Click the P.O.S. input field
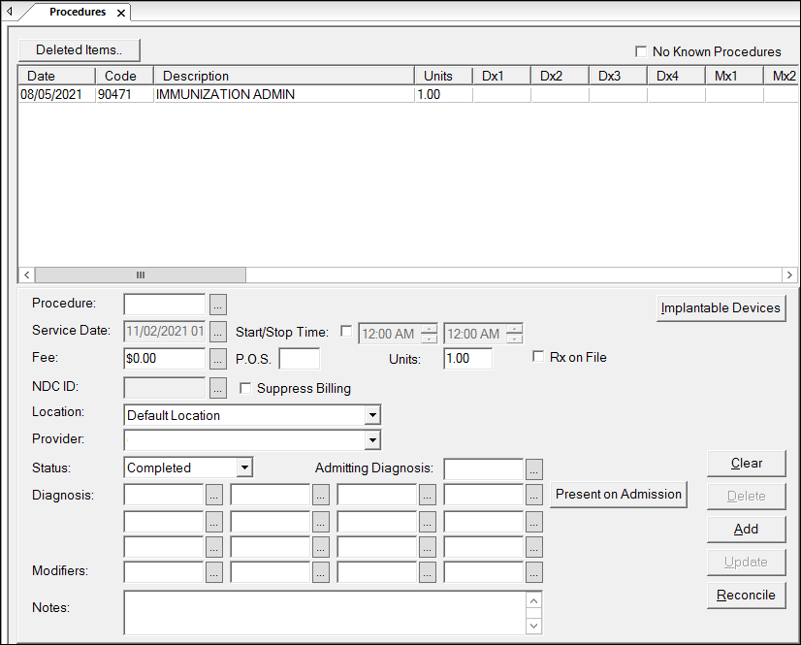801x645 pixels. pyautogui.click(x=300, y=359)
